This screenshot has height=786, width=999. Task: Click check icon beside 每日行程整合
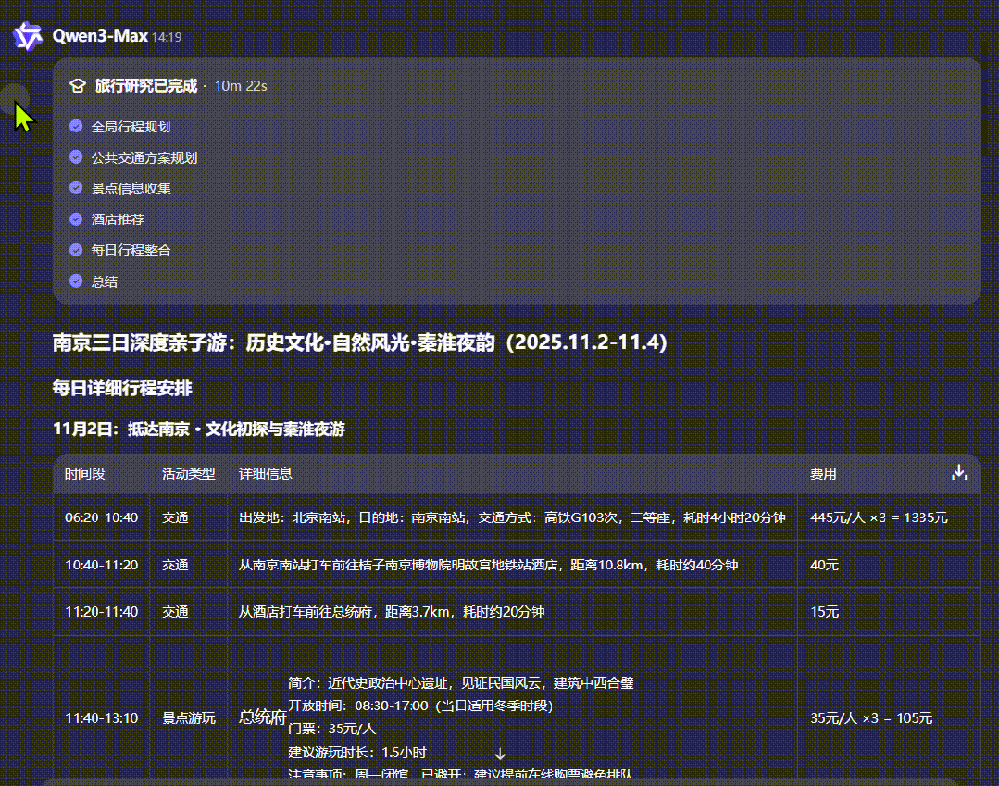(76, 250)
